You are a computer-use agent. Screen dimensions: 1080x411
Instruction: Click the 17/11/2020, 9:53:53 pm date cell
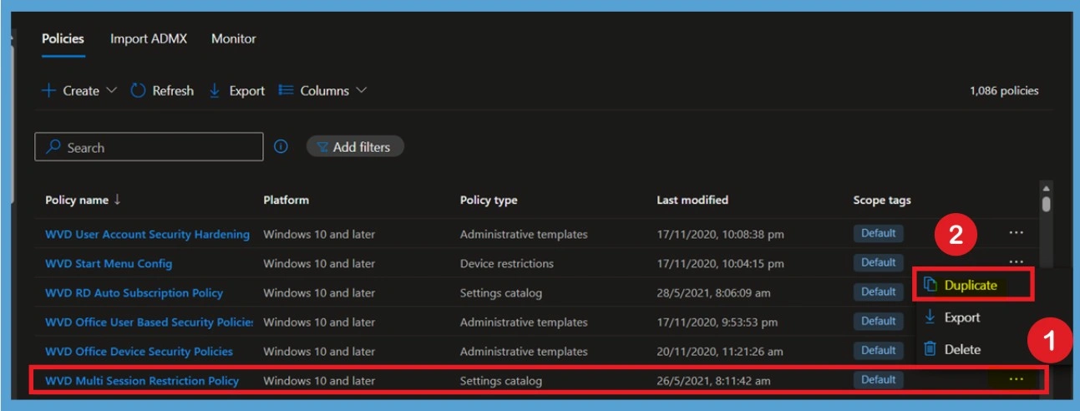coord(717,322)
